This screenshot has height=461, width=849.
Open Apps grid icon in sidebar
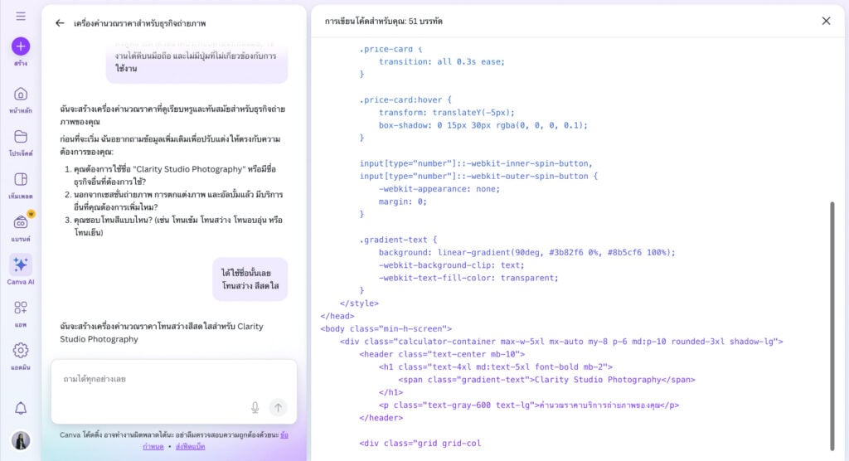pyautogui.click(x=21, y=308)
